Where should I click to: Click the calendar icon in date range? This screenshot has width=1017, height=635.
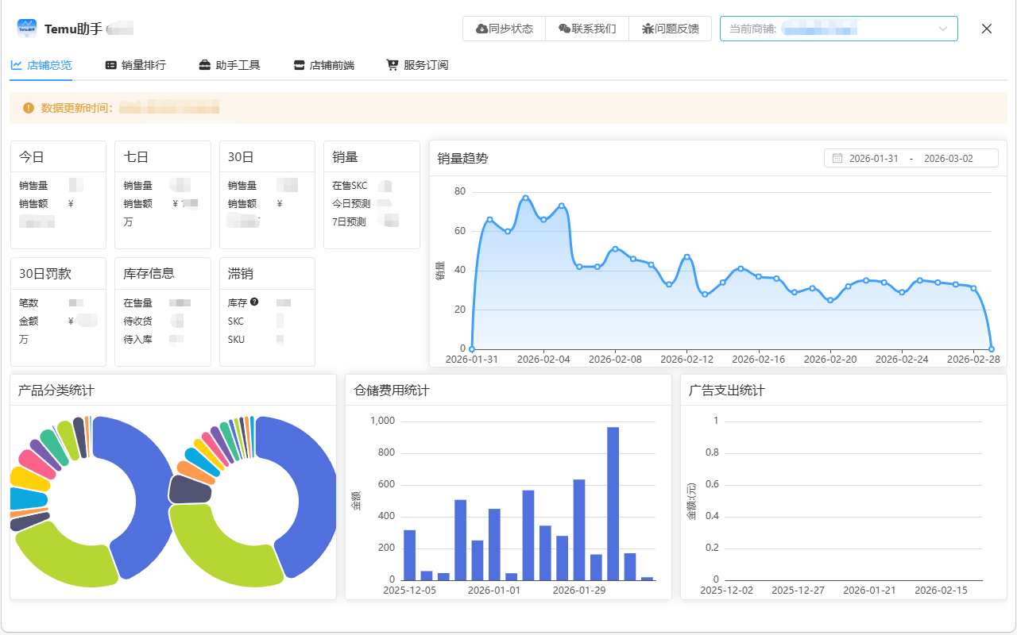pos(837,158)
